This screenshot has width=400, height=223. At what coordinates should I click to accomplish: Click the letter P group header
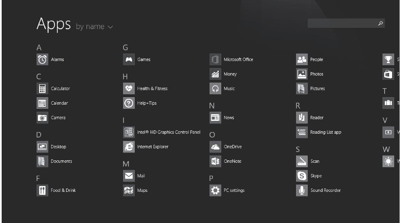[211, 179]
